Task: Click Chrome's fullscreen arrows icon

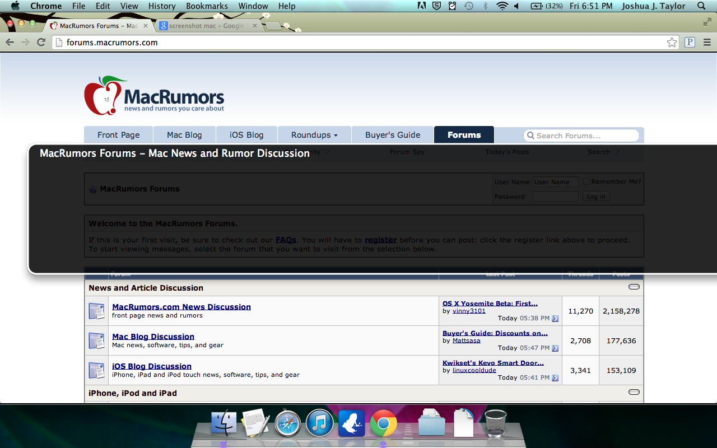Action: click(707, 22)
